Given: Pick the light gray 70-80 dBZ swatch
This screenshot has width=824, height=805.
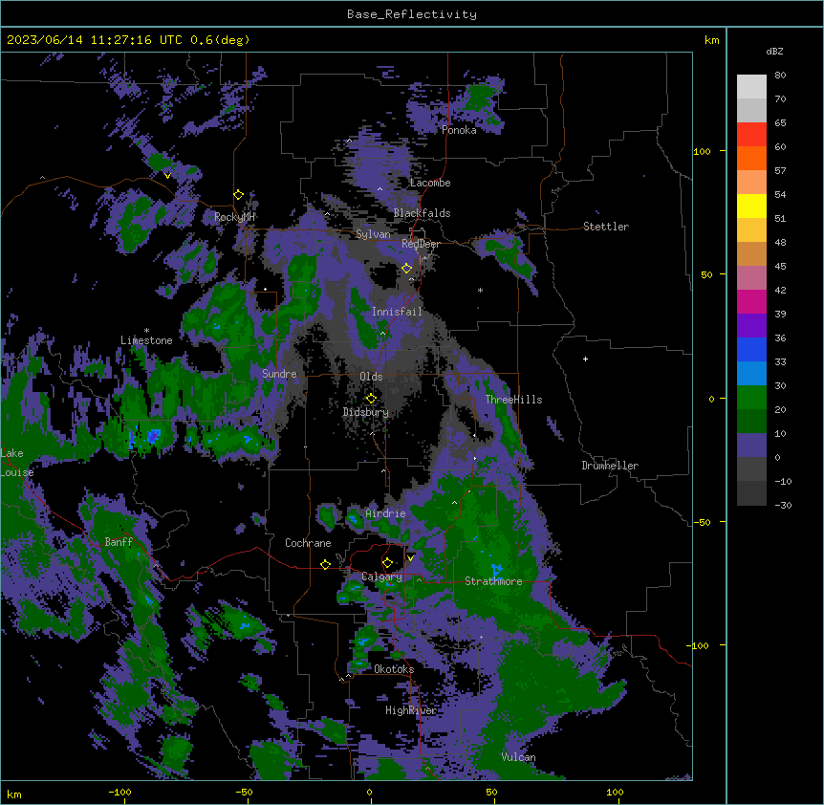Looking at the screenshot, I should pyautogui.click(x=751, y=87).
